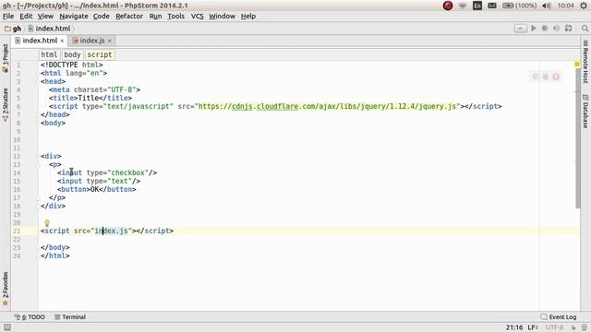Viewport: 591px width, 332px height.
Task: Open the TODO tool window
Action: tap(30, 317)
